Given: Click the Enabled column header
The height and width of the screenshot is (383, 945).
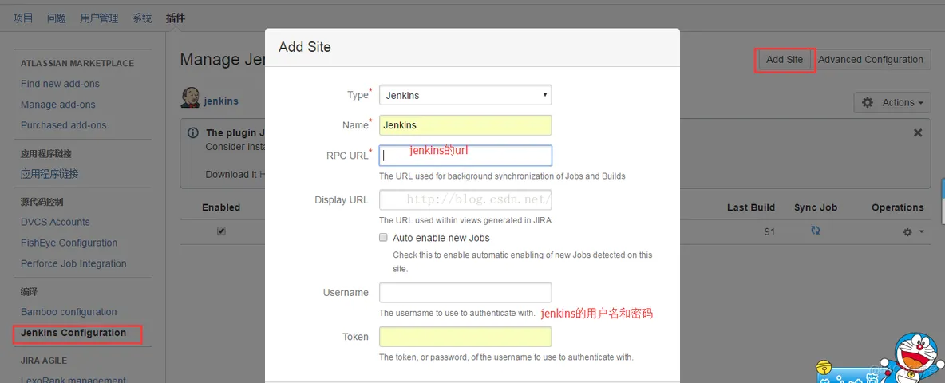Looking at the screenshot, I should click(x=221, y=207).
